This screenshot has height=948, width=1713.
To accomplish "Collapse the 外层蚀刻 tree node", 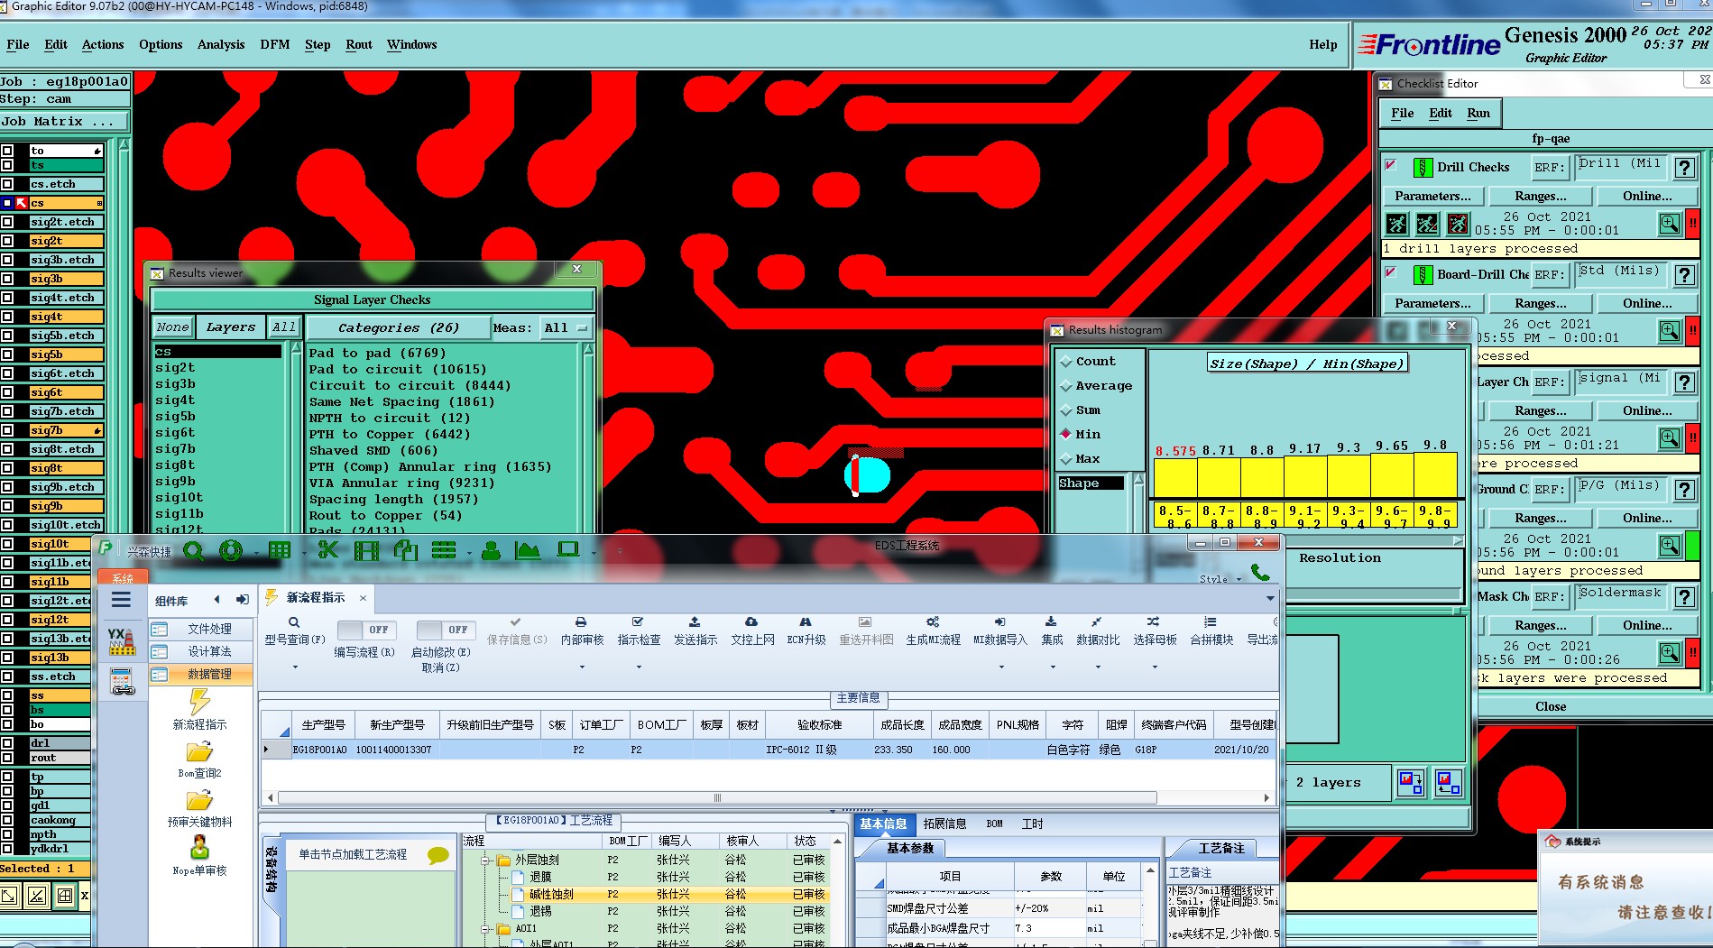I will pyautogui.click(x=486, y=861).
